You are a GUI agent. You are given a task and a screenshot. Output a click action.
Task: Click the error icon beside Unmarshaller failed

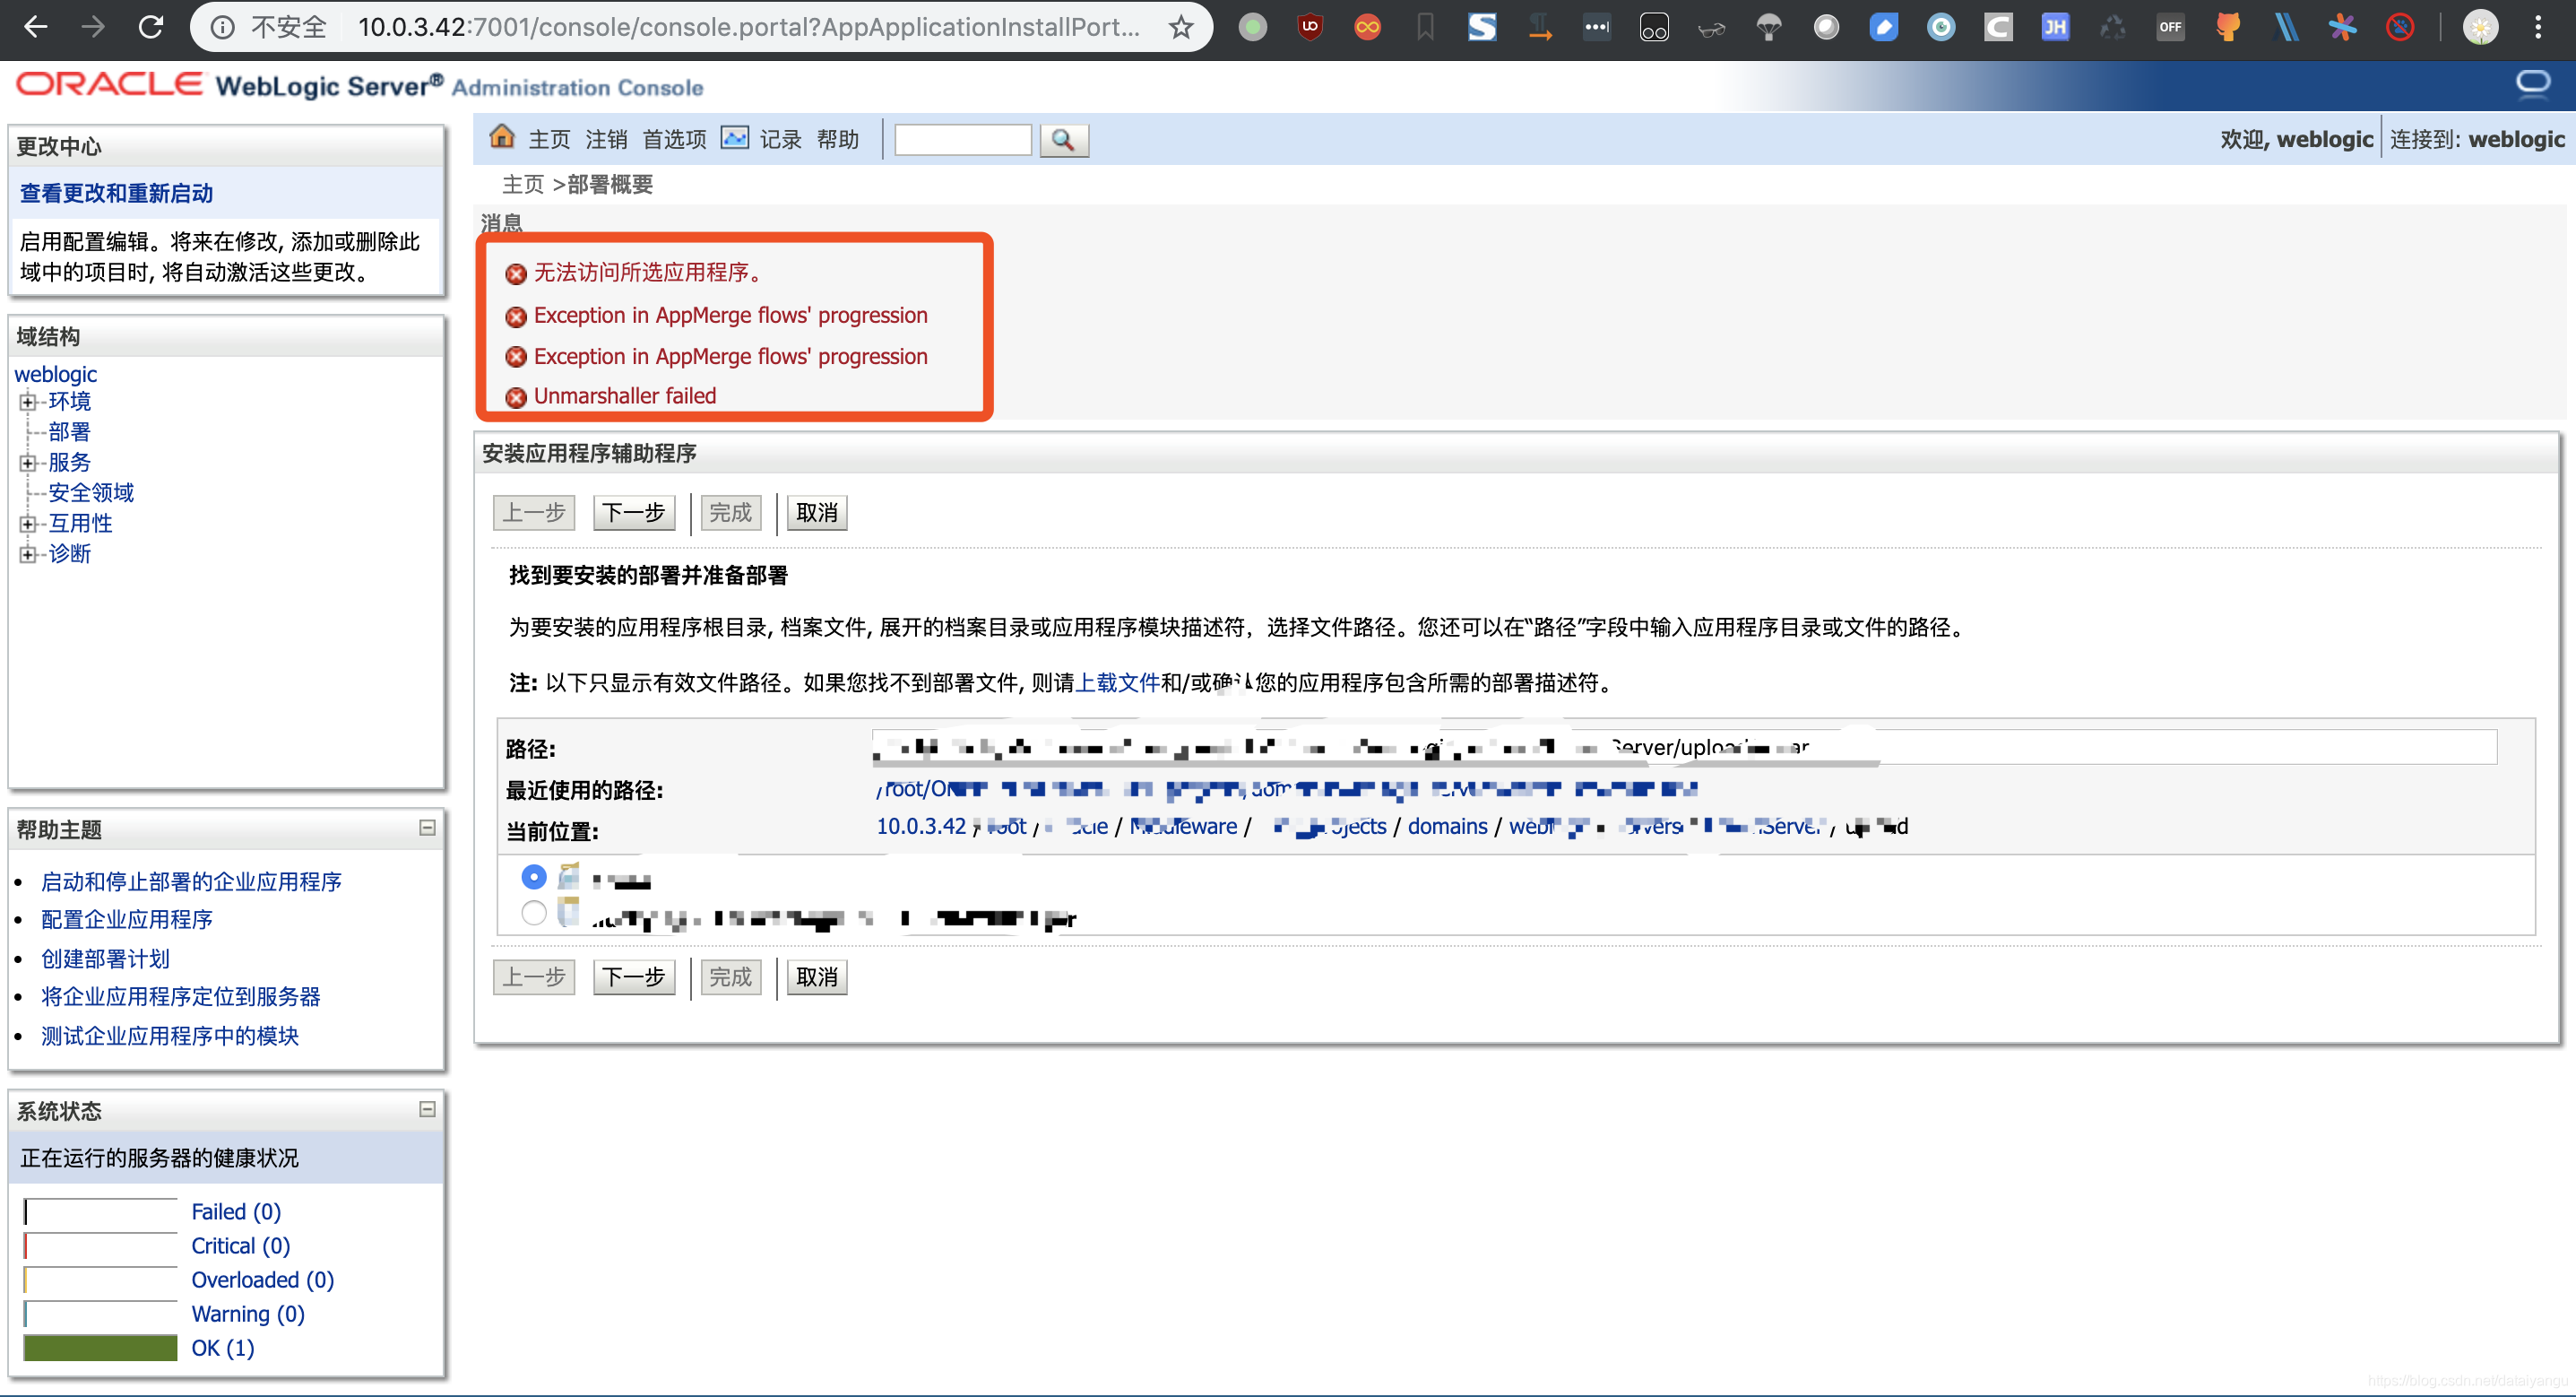click(516, 397)
